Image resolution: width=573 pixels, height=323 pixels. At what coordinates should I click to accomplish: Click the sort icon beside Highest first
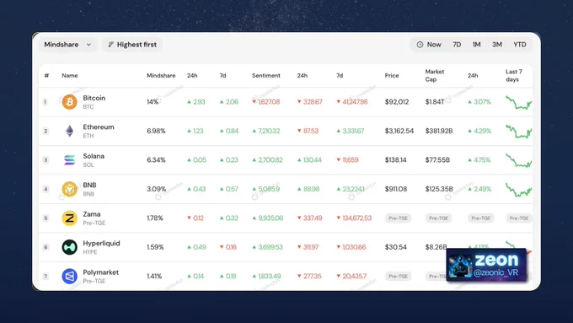pos(110,45)
